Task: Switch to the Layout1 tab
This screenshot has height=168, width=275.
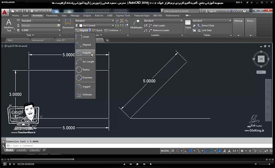Action: [x=22, y=150]
